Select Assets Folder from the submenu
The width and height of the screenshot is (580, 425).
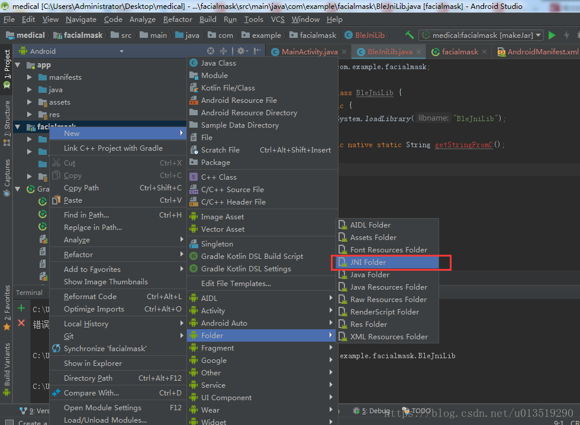point(388,237)
